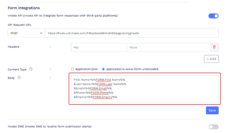Open the POST request method dropdown
Screen dimensions: 227x133
27,33
